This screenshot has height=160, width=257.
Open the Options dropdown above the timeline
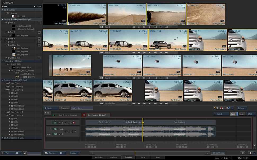coord(242,108)
